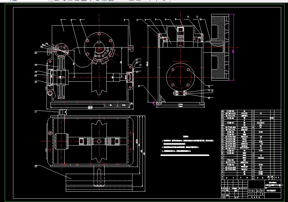Select callout label 14 in the side view
Viewport: 288px width, 202px height.
pyautogui.click(x=209, y=90)
